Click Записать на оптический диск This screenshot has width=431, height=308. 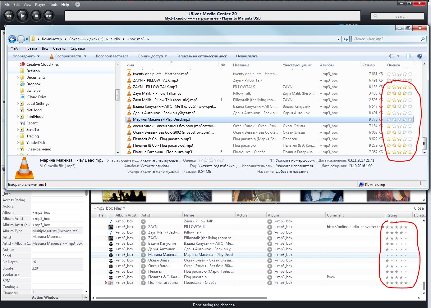pyautogui.click(x=202, y=56)
